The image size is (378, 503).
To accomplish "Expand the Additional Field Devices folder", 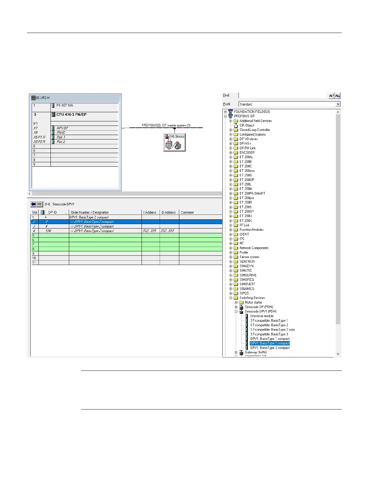I will pos(231,121).
